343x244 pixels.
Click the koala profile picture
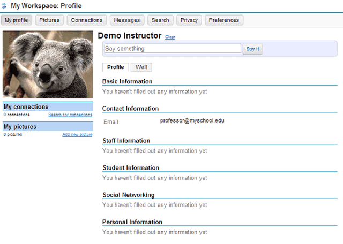(48, 65)
